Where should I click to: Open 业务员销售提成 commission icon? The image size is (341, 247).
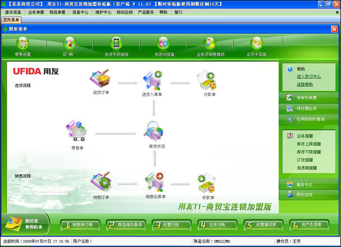tap(210, 43)
